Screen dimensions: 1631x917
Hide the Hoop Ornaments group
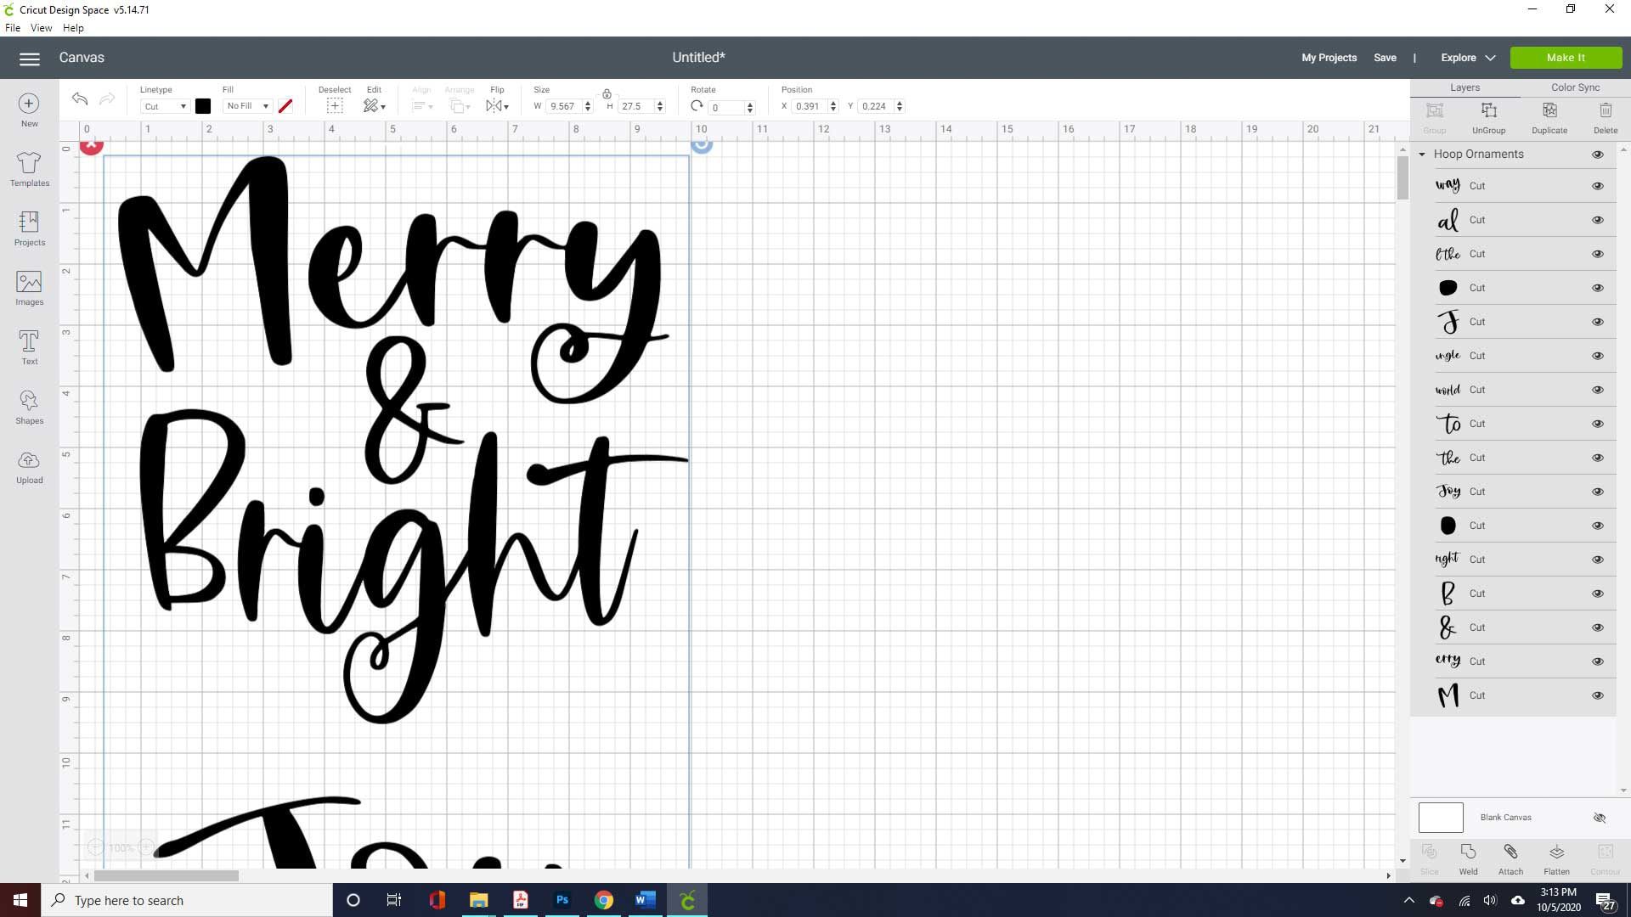1598,155
